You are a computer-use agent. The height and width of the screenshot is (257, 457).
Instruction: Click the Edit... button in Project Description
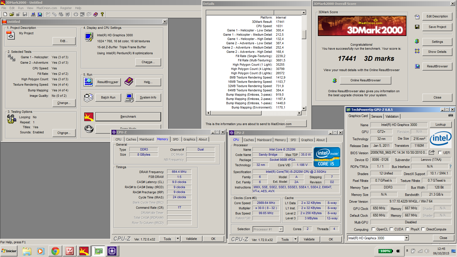tap(64, 41)
